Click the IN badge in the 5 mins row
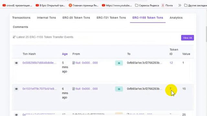 119,63
